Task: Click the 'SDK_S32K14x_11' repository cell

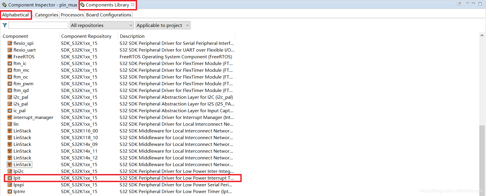Action: 79,151
